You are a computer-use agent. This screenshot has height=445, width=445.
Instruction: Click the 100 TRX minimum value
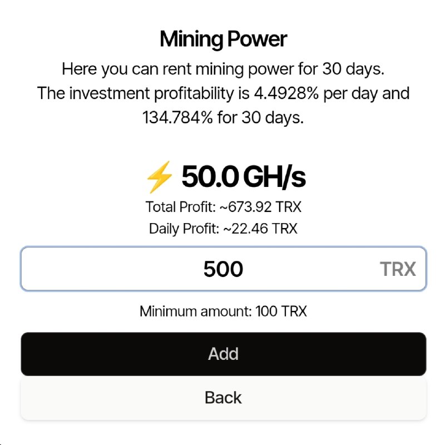281,311
